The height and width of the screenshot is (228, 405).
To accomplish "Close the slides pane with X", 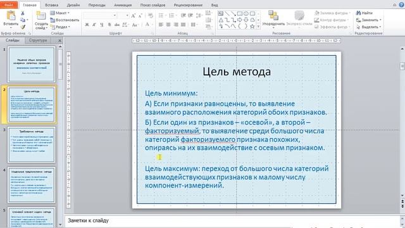I will 59,41.
